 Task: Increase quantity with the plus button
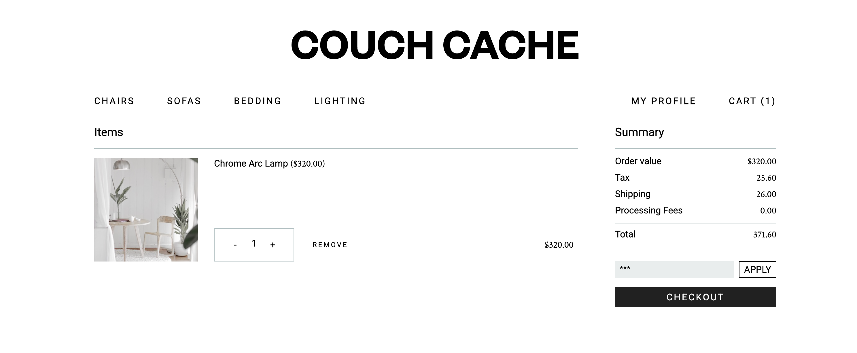coord(273,245)
